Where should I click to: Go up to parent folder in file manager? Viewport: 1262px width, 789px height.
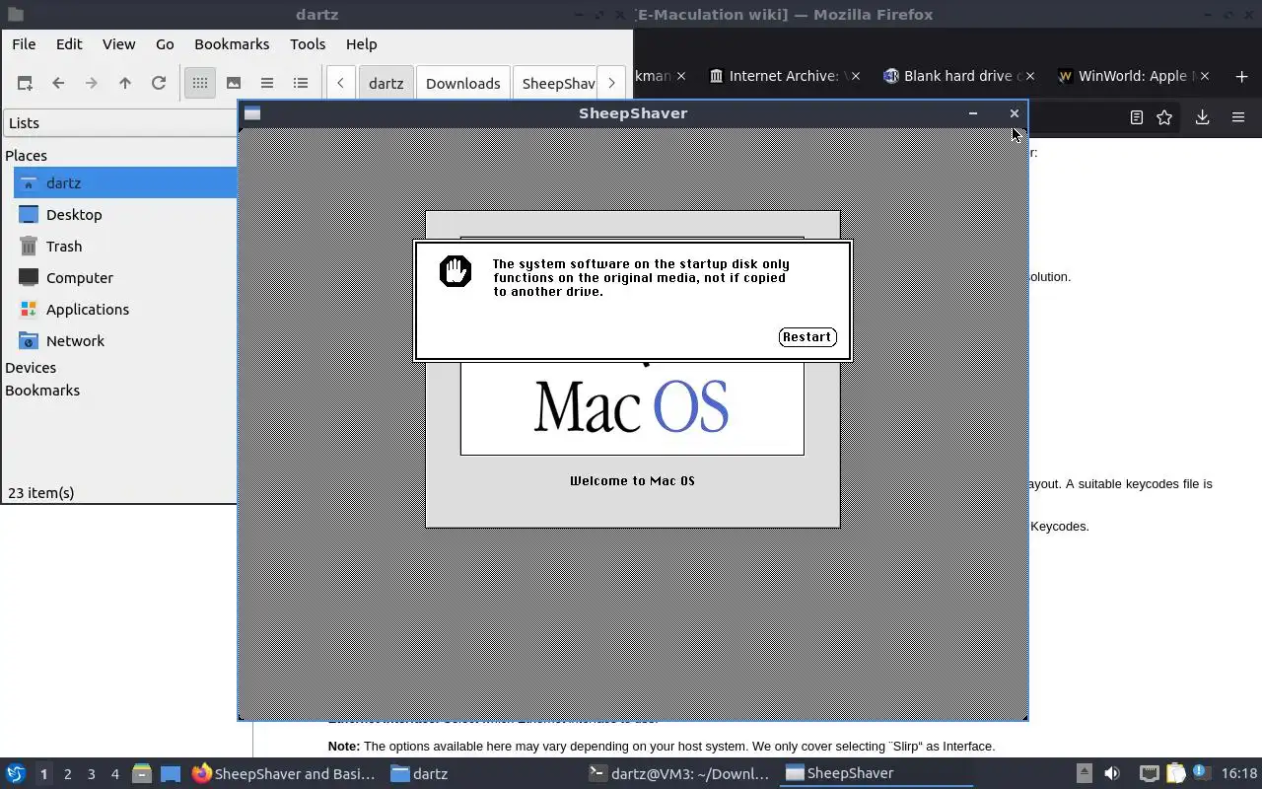125,84
